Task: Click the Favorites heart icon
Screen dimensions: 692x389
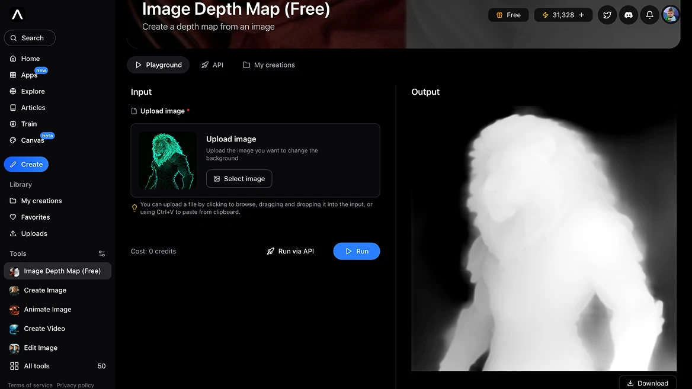Action: pos(13,217)
